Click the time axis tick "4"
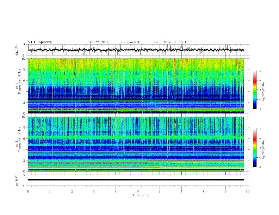Screen dimensions: 279x215 tap(116, 191)
